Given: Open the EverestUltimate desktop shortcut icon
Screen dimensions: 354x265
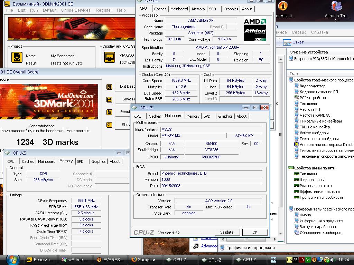Looking at the screenshot, I should (283, 6).
